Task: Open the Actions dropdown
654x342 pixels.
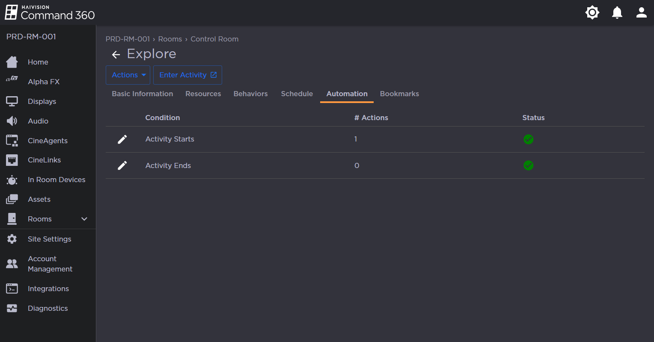Action: coord(128,74)
